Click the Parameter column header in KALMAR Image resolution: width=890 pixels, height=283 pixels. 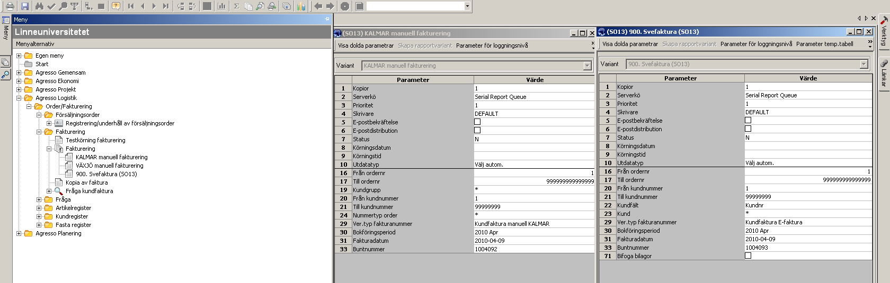point(413,80)
